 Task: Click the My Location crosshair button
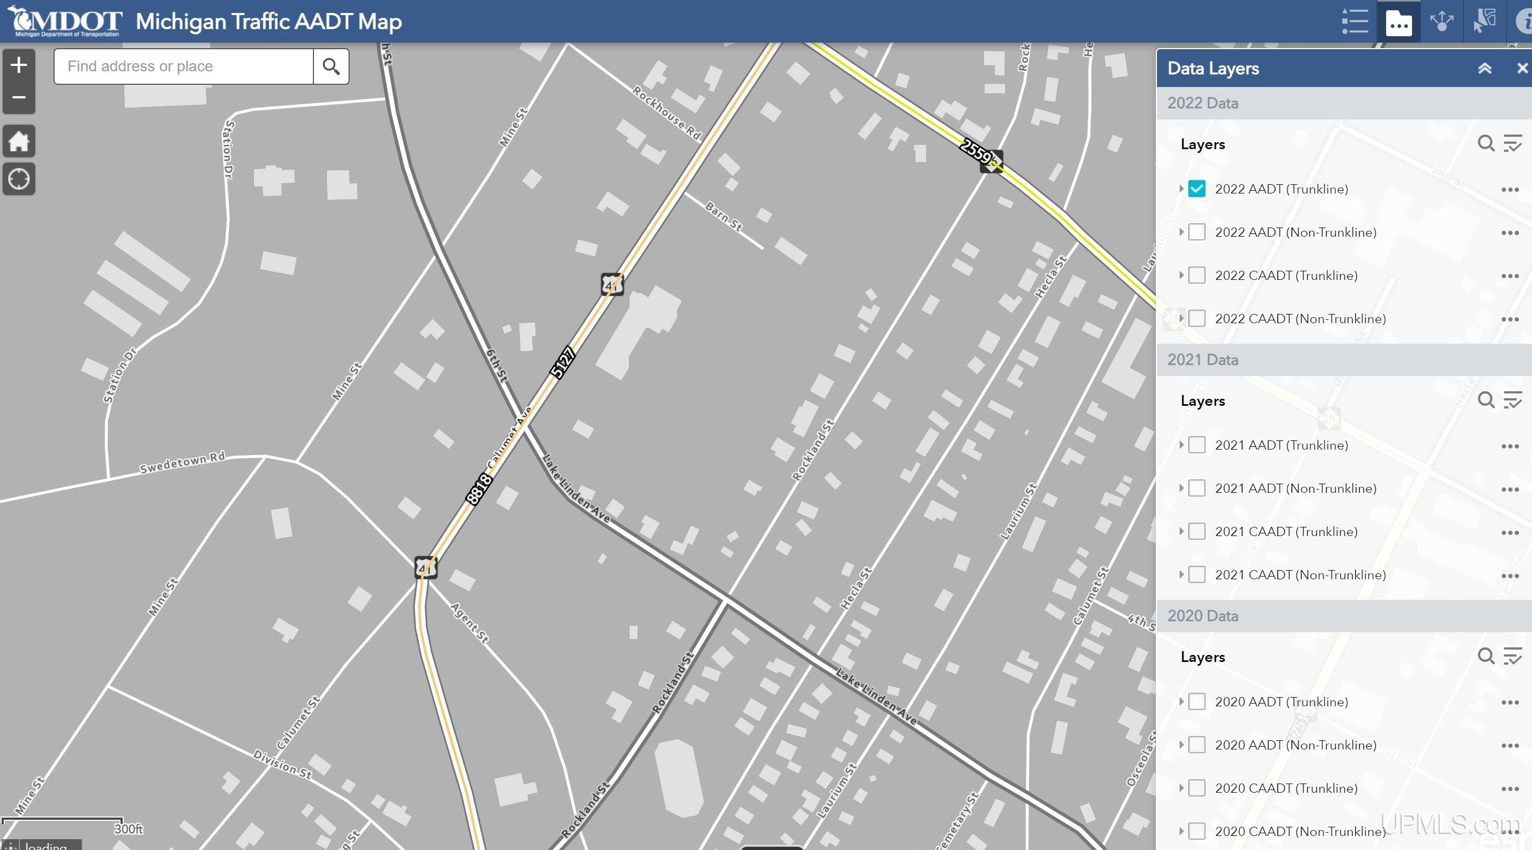pos(19,178)
